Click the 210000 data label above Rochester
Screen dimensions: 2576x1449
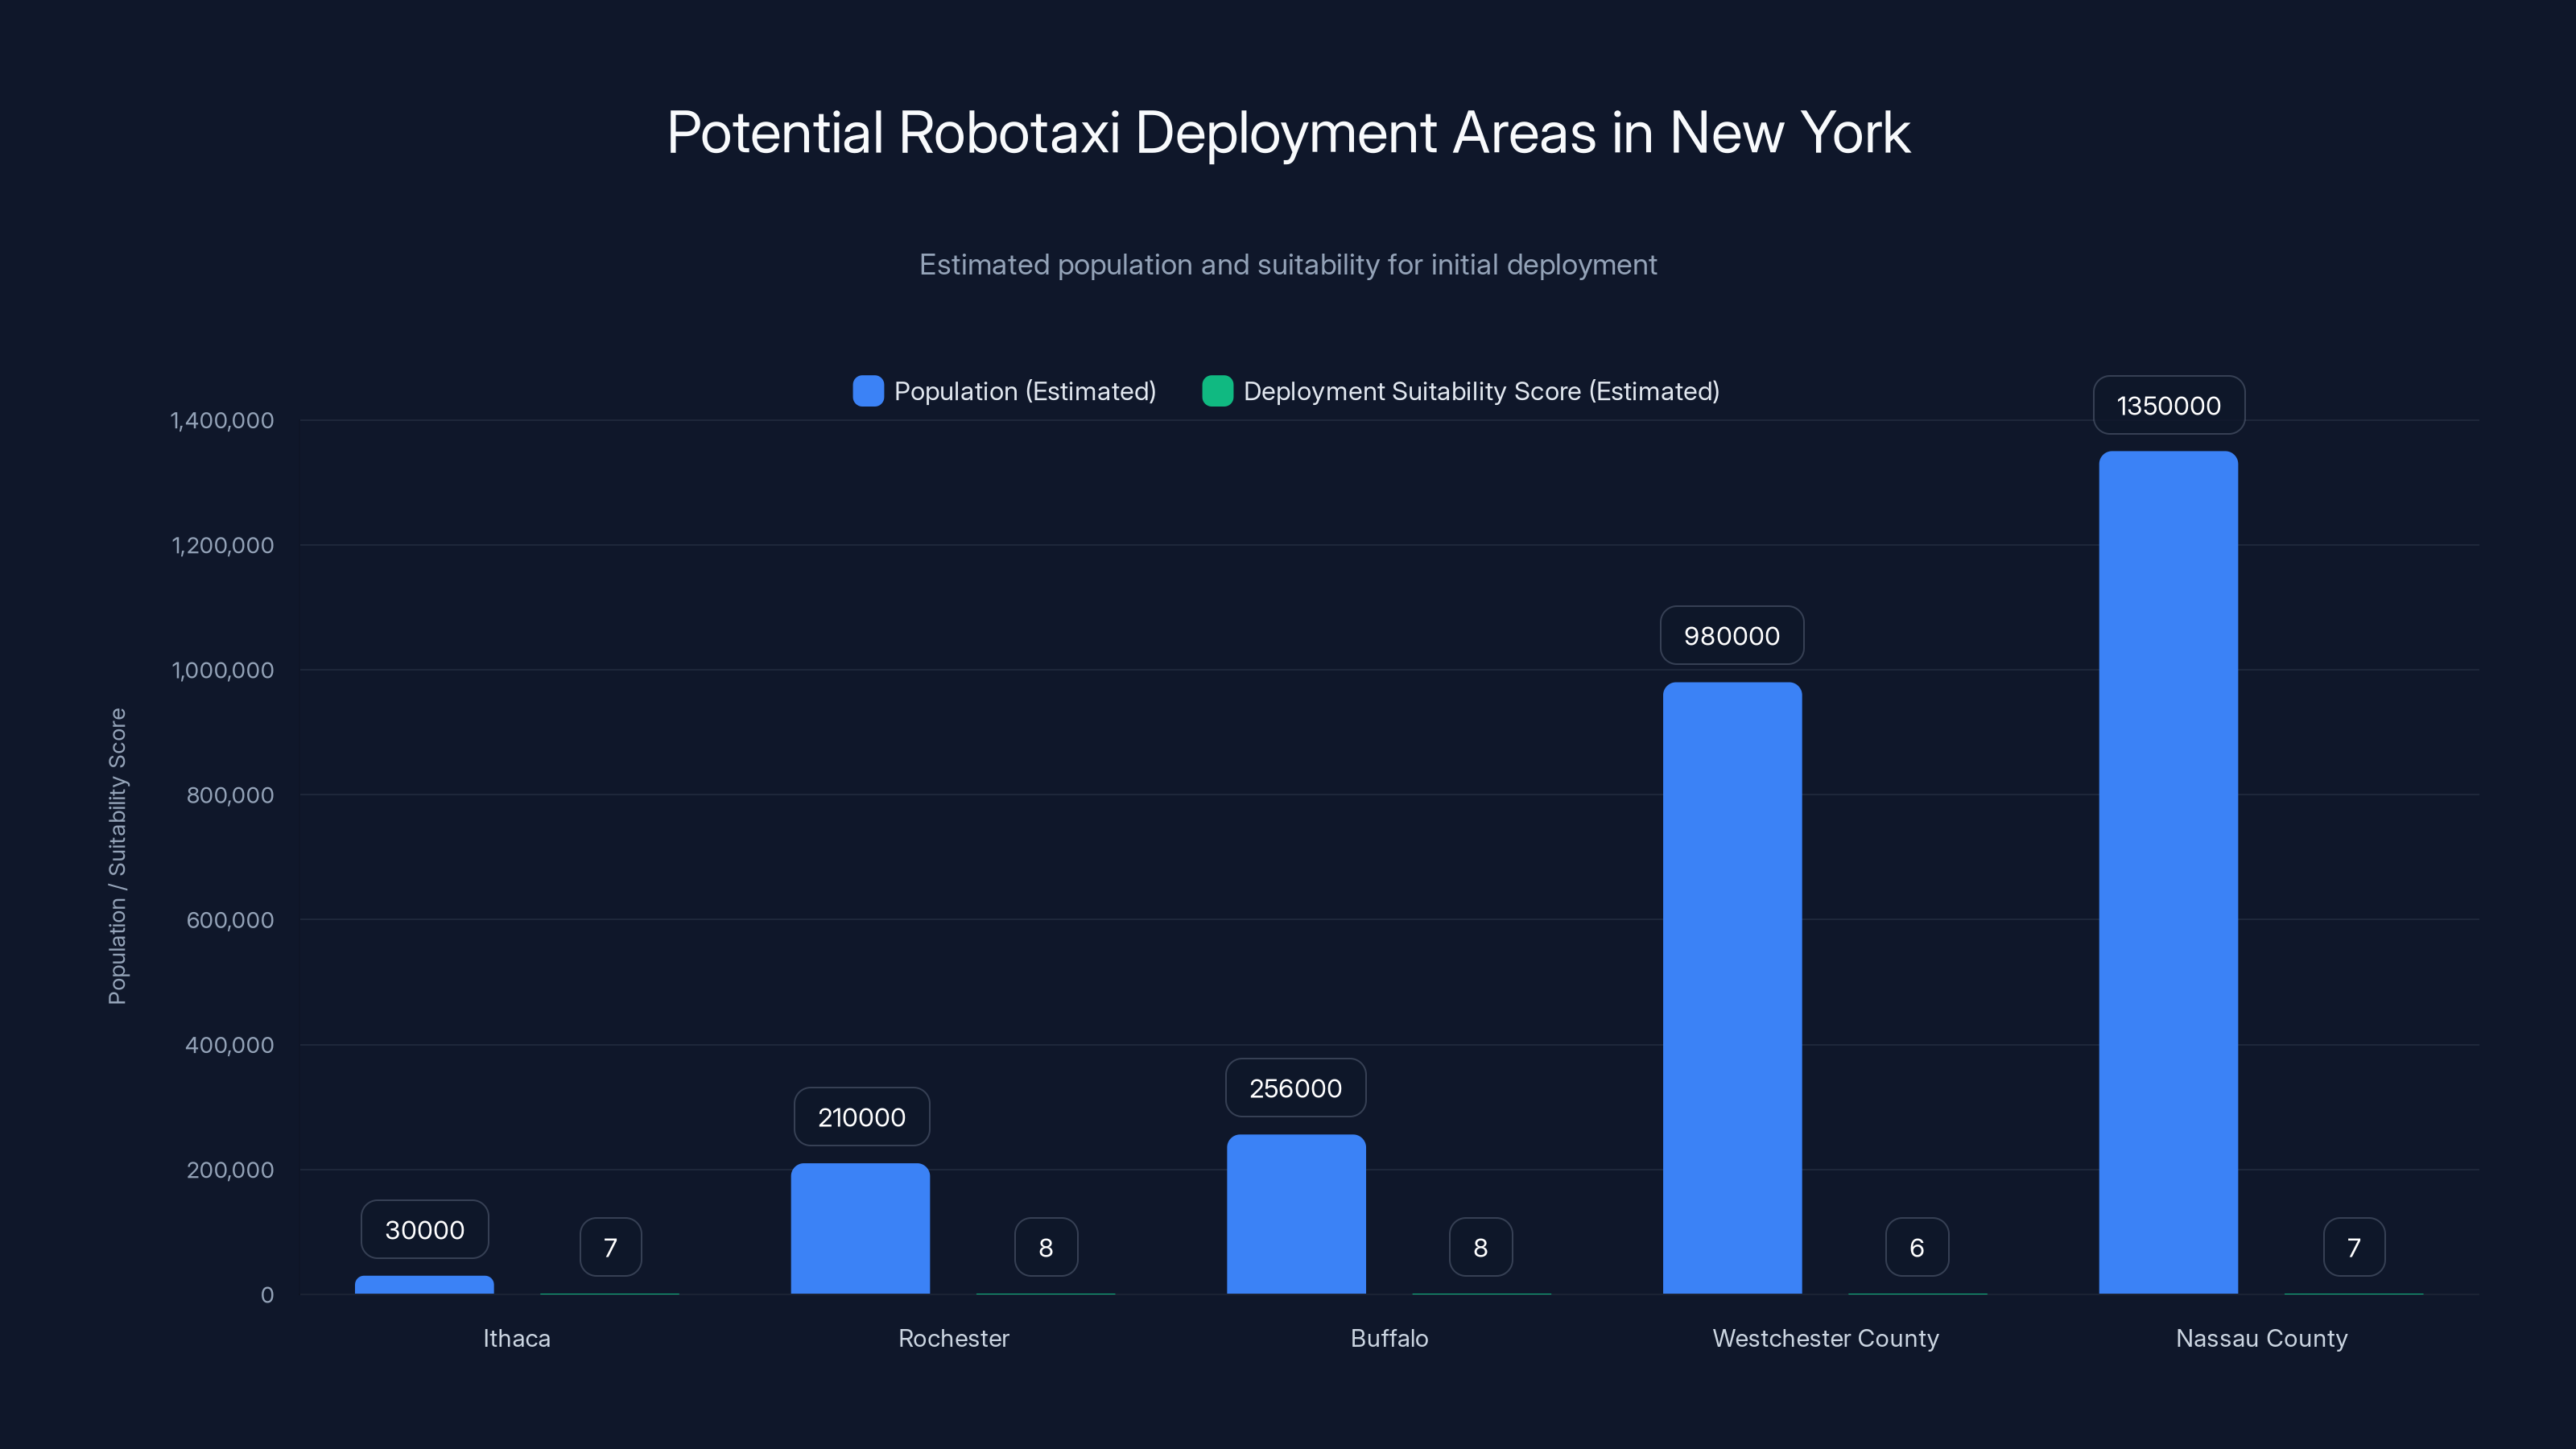(861, 1116)
